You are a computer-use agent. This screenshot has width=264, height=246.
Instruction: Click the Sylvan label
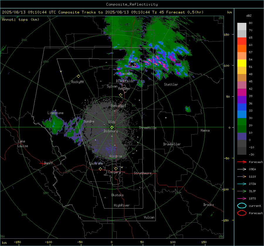pos(112,86)
